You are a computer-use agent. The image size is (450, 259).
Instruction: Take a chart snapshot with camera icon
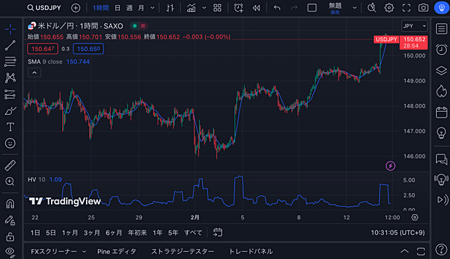(424, 8)
